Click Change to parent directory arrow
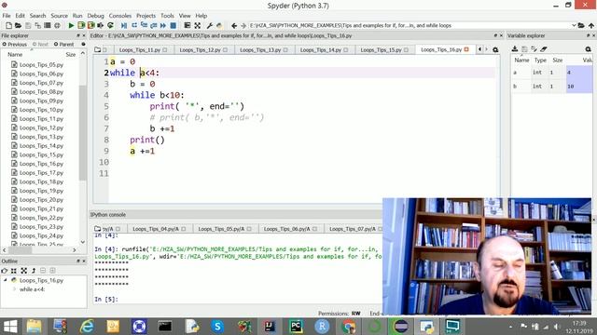Screen dimensions: 597x335 tap(590, 25)
